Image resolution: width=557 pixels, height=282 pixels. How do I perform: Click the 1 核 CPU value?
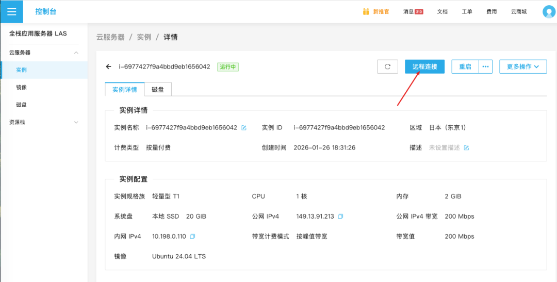coord(302,196)
